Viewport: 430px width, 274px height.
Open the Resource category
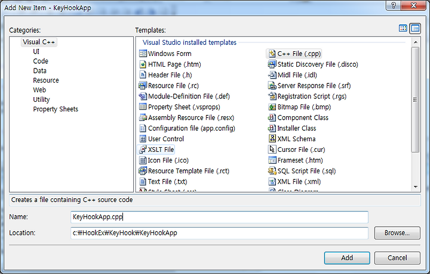click(x=46, y=80)
